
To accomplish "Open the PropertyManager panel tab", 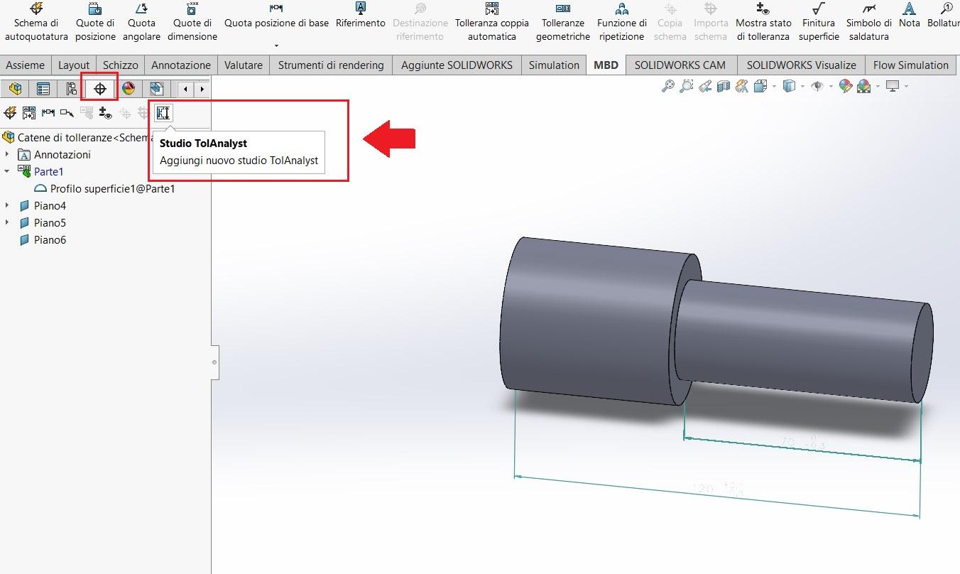I will click(x=43, y=89).
